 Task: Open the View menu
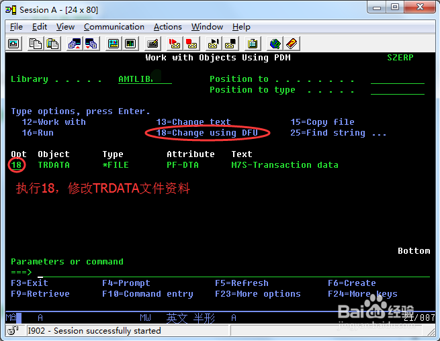65,27
